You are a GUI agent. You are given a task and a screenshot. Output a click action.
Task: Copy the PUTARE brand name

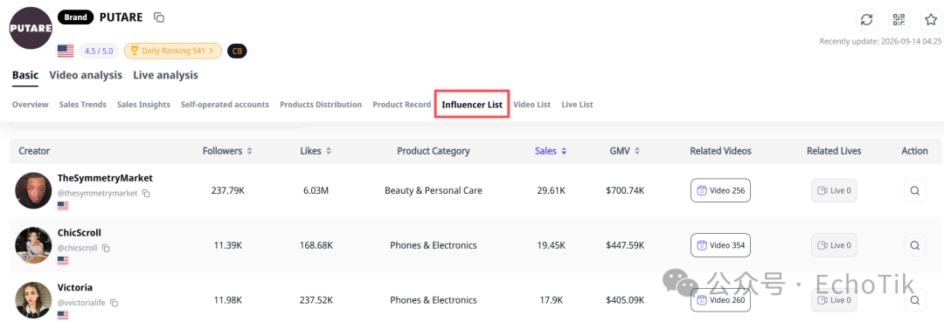pyautogui.click(x=159, y=17)
